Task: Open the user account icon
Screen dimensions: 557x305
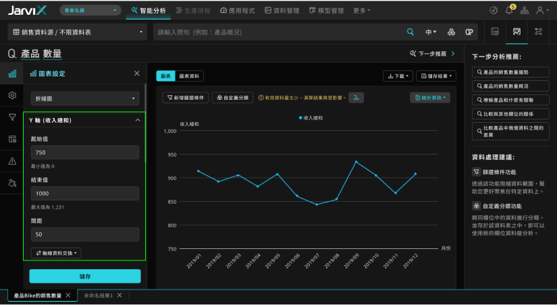Action: [x=541, y=10]
